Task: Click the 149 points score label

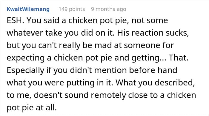Action: (x=72, y=9)
